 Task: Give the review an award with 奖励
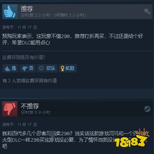pos(68,68)
